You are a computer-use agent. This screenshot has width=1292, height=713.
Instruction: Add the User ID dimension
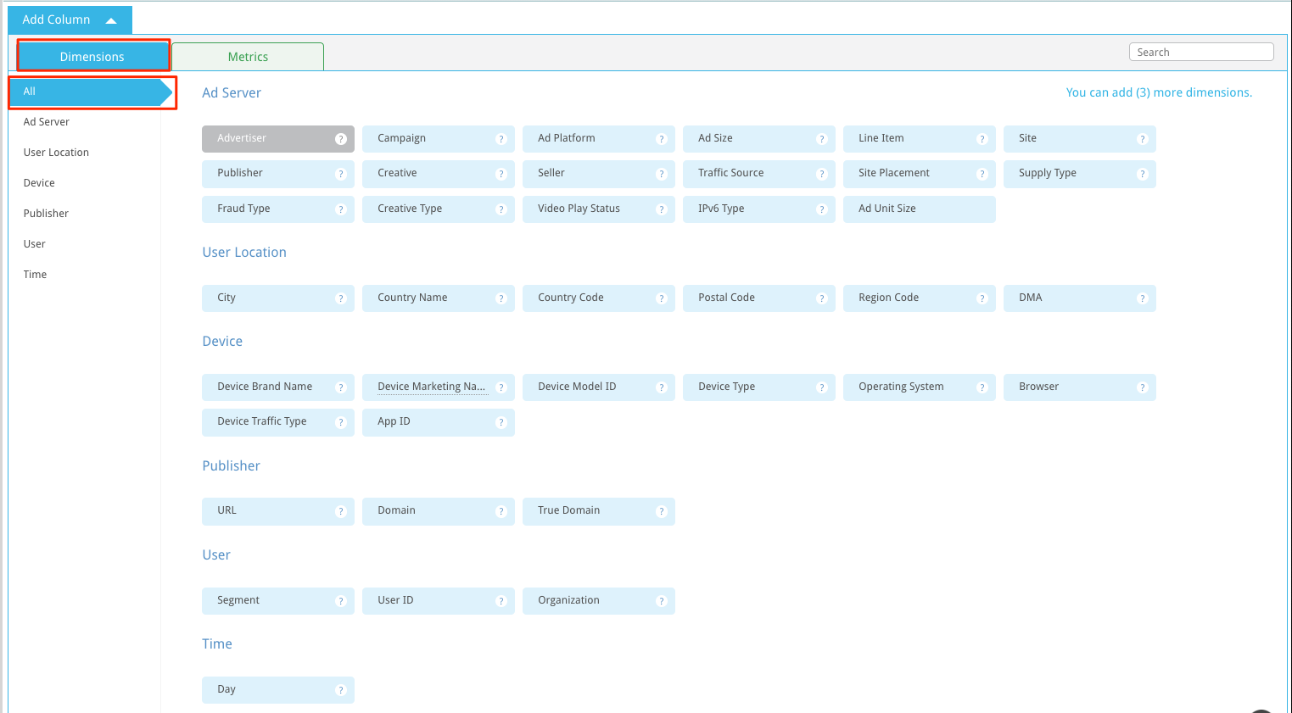tap(439, 601)
